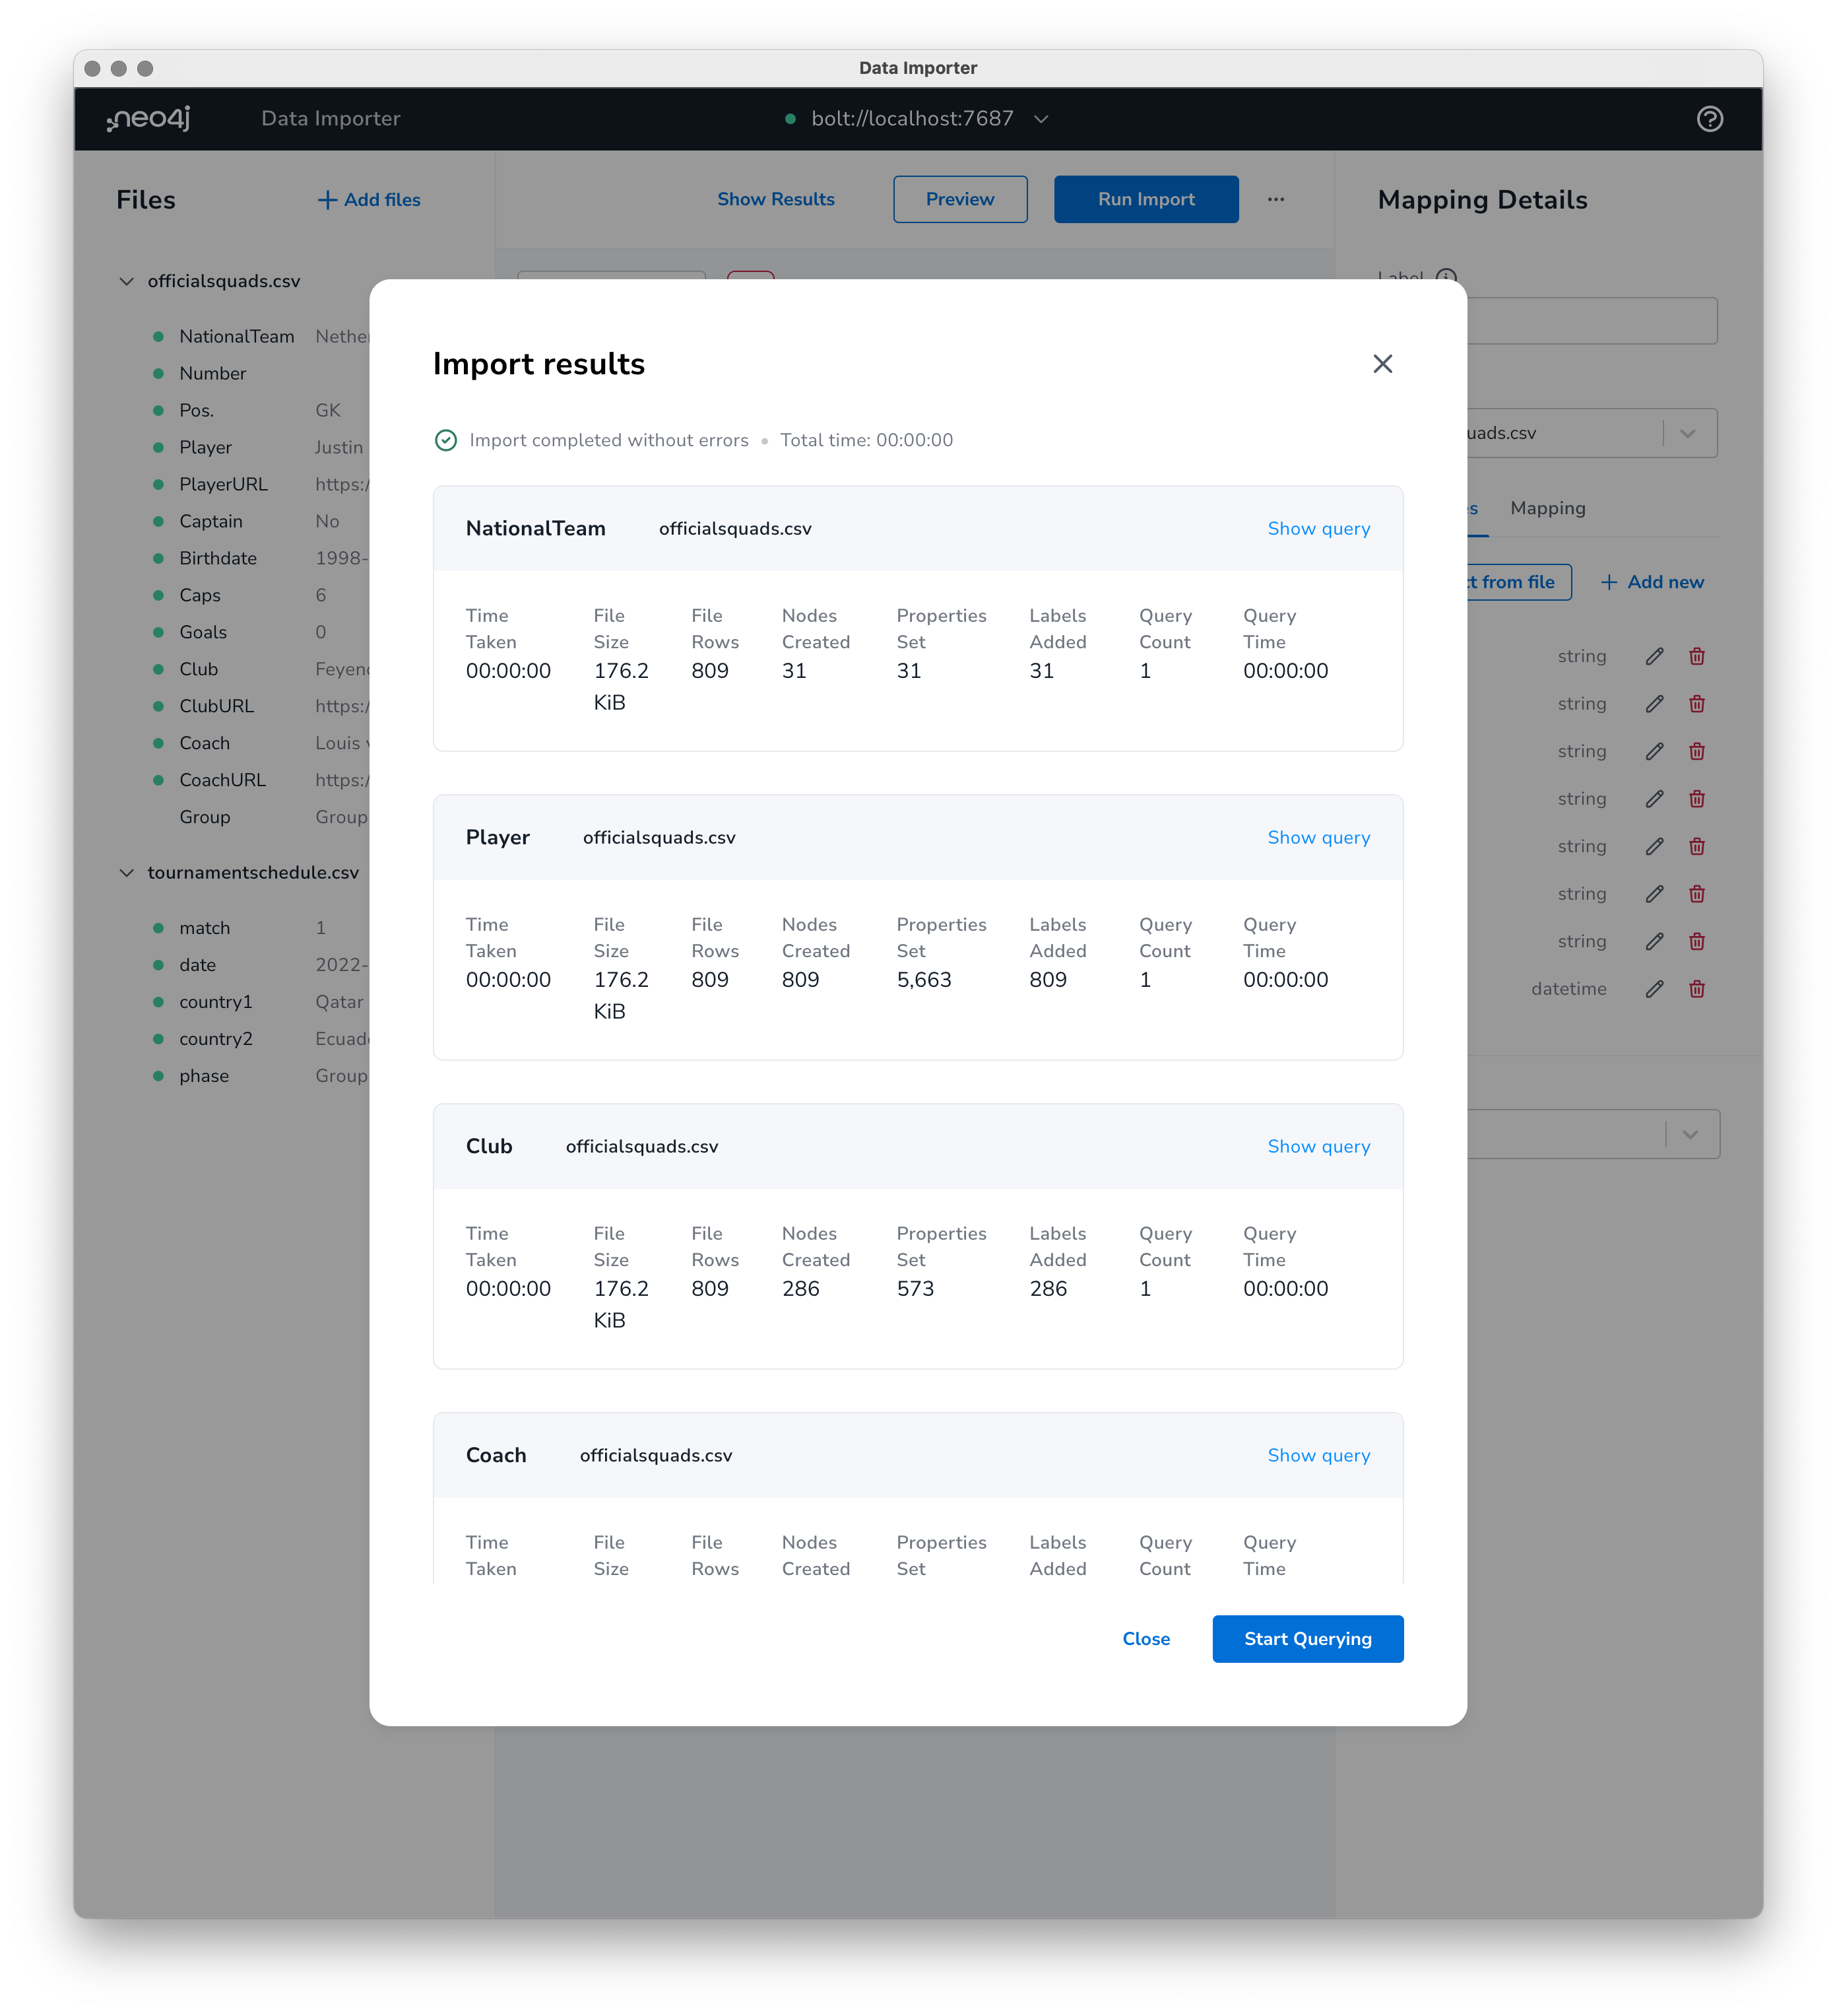The image size is (1837, 2016).
Task: Show query for Club
Action: [x=1318, y=1147]
